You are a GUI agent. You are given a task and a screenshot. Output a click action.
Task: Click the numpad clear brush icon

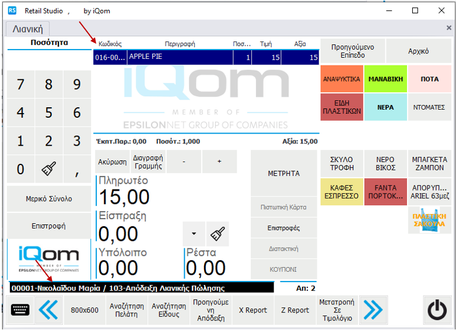(49, 170)
